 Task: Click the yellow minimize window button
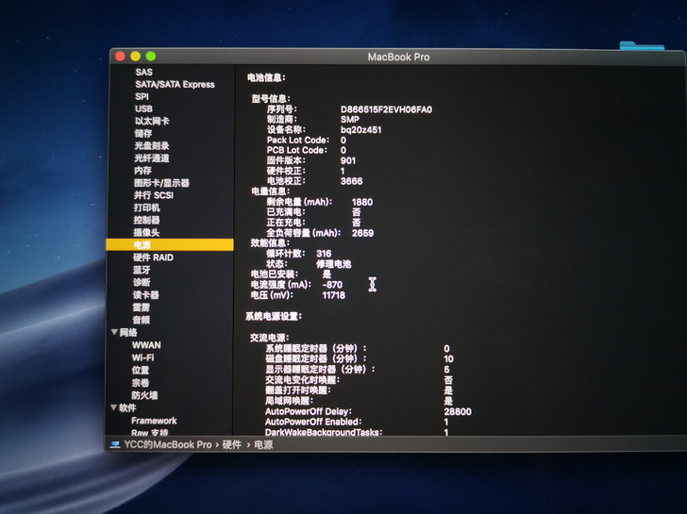point(135,56)
